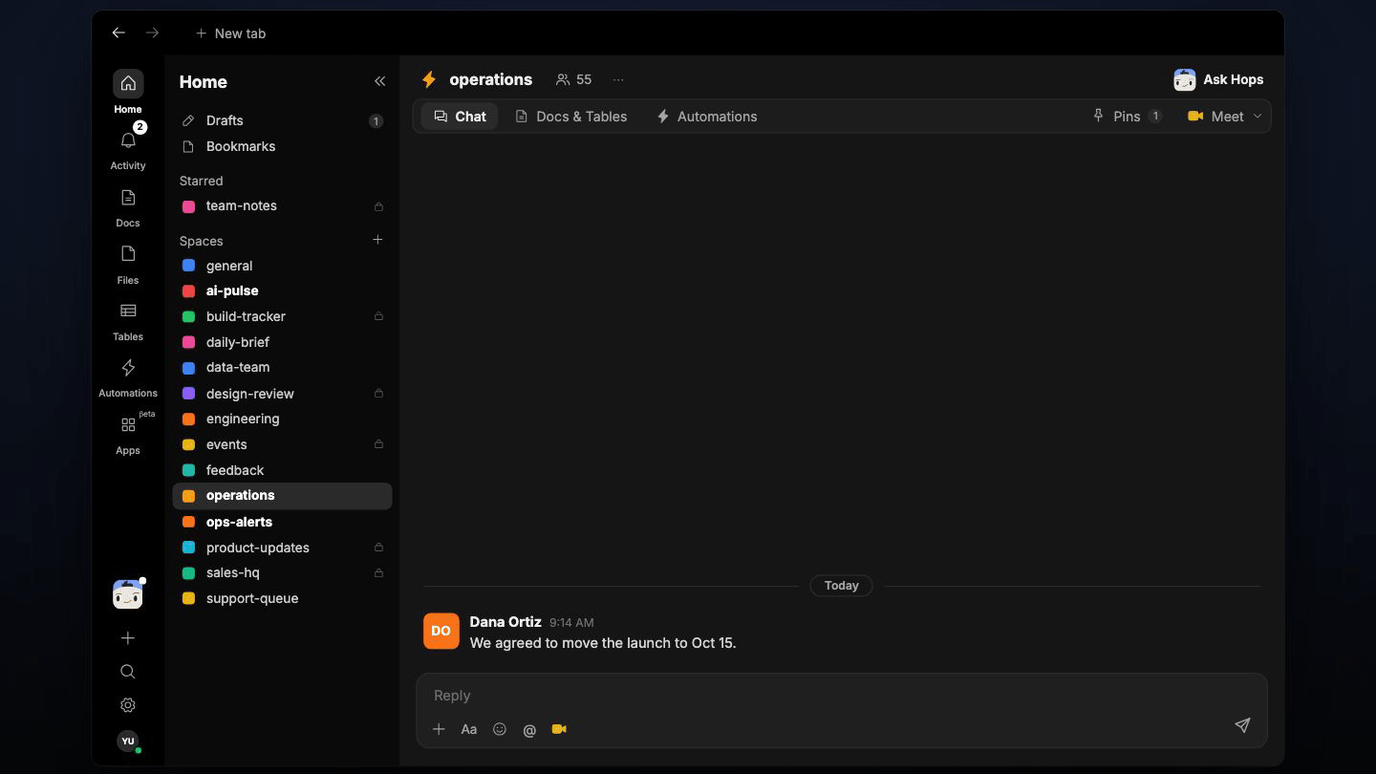Open the daily-brief space
The image size is (1376, 774).
pos(282,342)
